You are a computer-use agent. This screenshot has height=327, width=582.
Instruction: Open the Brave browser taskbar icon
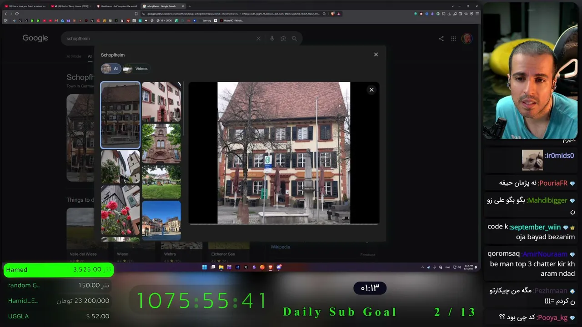click(271, 267)
